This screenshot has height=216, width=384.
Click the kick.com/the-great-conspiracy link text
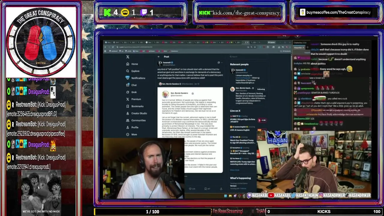[x=246, y=13]
